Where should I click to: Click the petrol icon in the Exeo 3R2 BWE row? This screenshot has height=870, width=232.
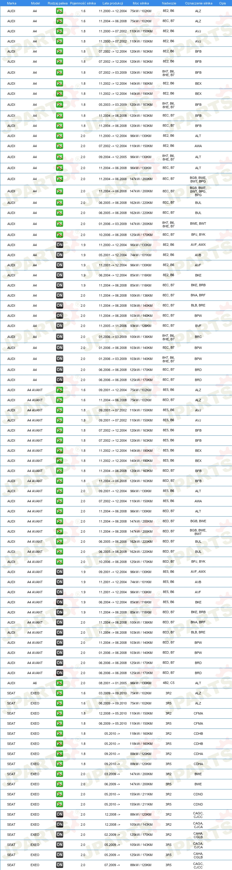[59, 774]
